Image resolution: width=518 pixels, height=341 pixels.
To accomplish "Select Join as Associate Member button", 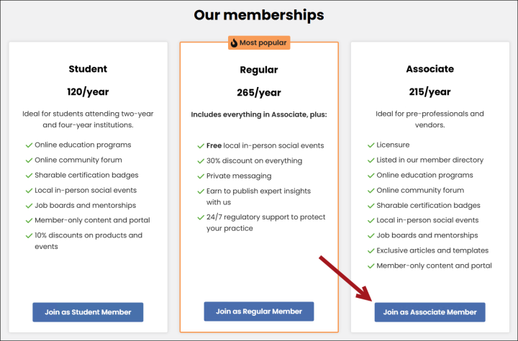I will [x=430, y=312].
